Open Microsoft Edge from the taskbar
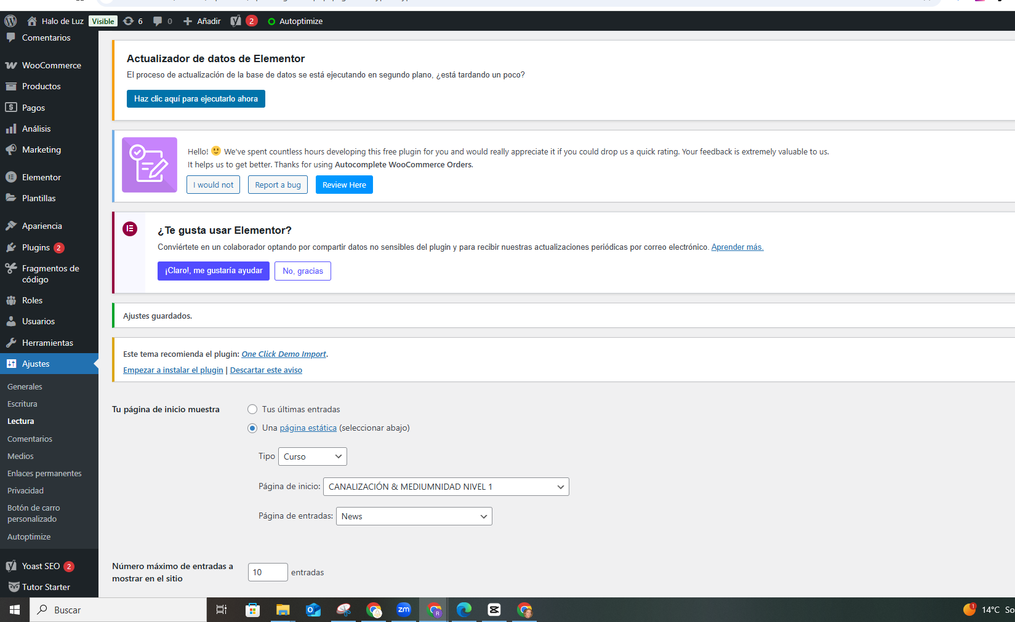1015x622 pixels. pos(463,610)
